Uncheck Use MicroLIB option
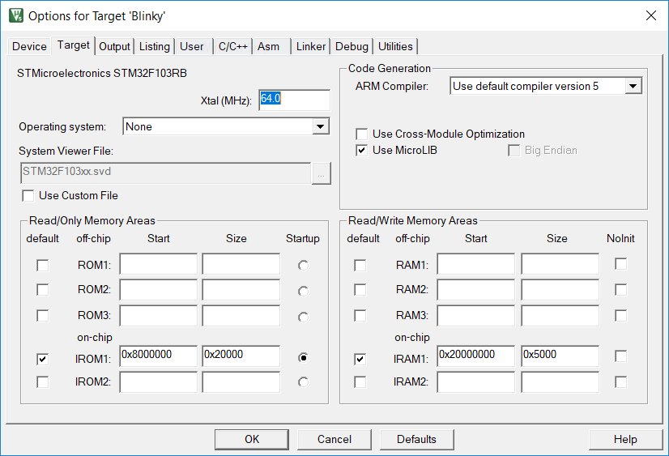This screenshot has height=456, width=669. [x=362, y=151]
